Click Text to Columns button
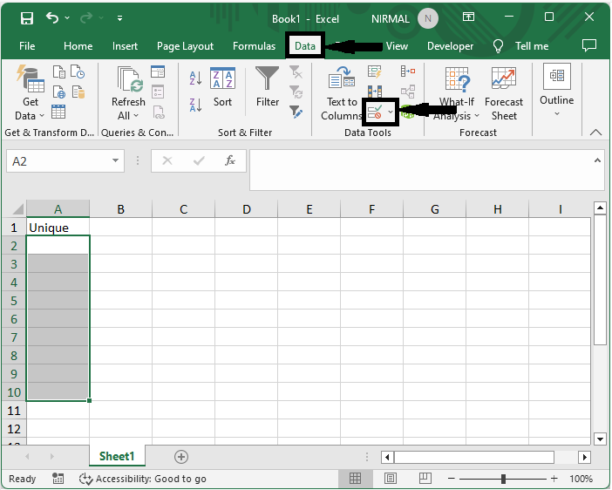The image size is (612, 490). [x=341, y=93]
